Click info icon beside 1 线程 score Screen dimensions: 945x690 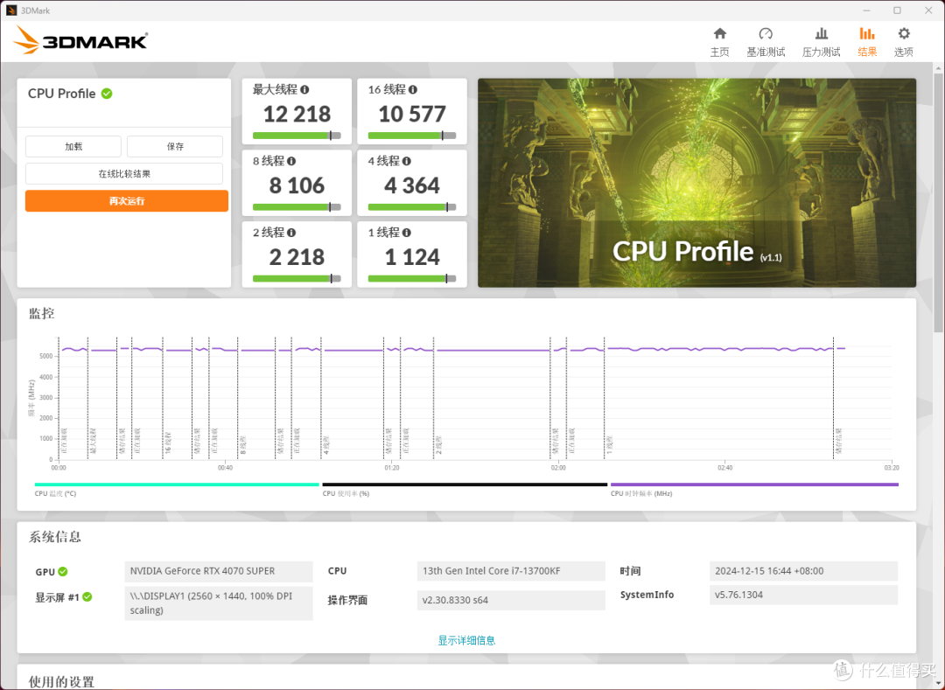point(408,232)
